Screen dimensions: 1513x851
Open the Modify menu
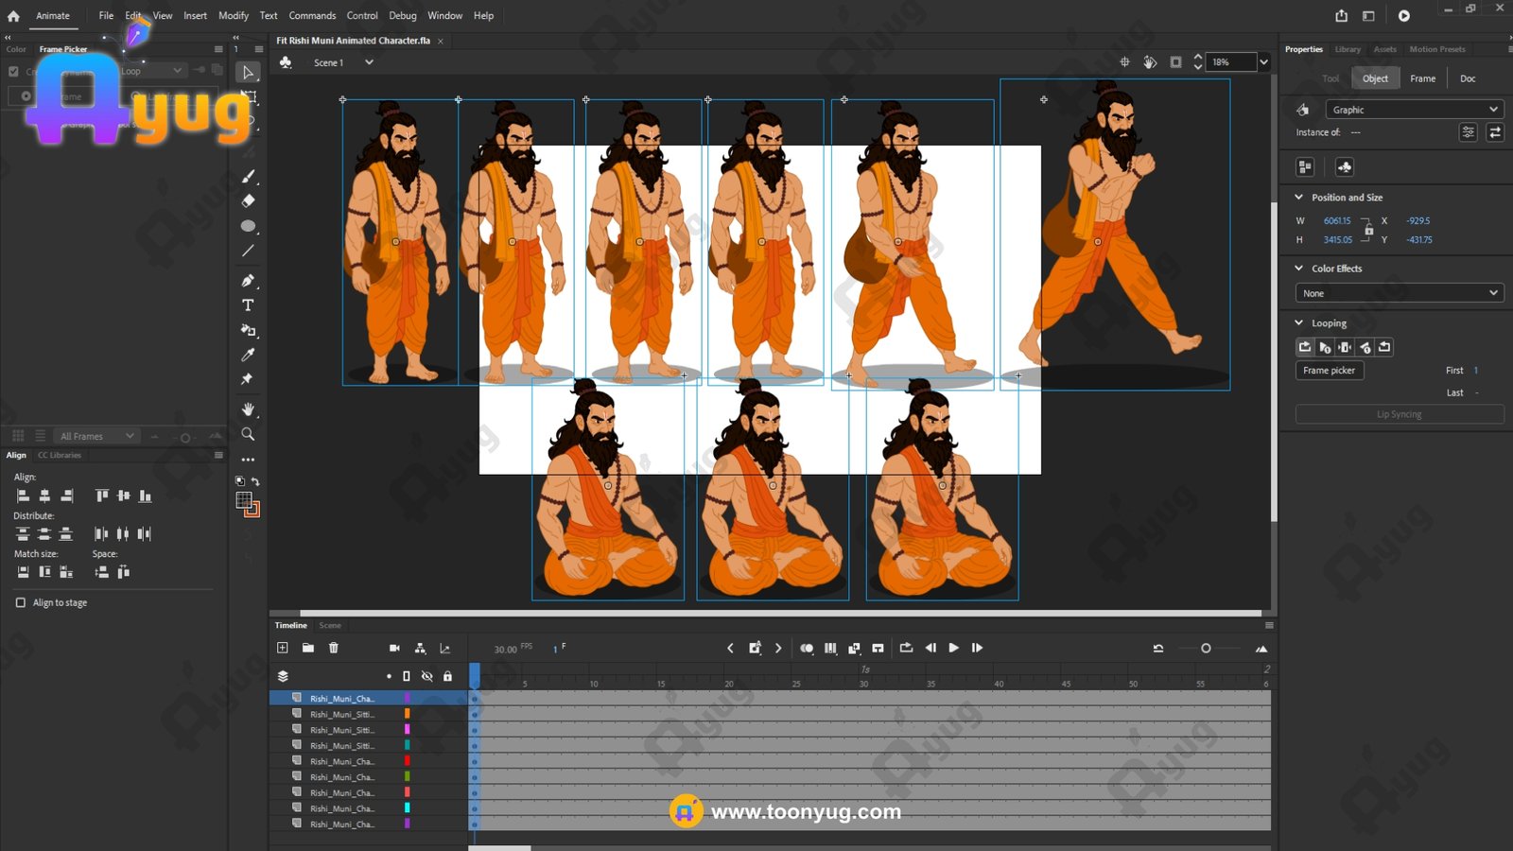click(233, 15)
